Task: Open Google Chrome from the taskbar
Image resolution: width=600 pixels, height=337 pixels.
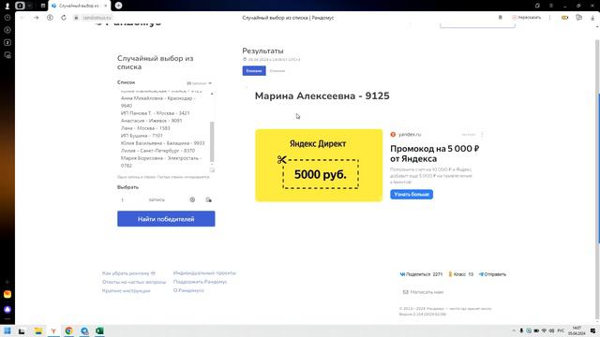Action: 68,330
